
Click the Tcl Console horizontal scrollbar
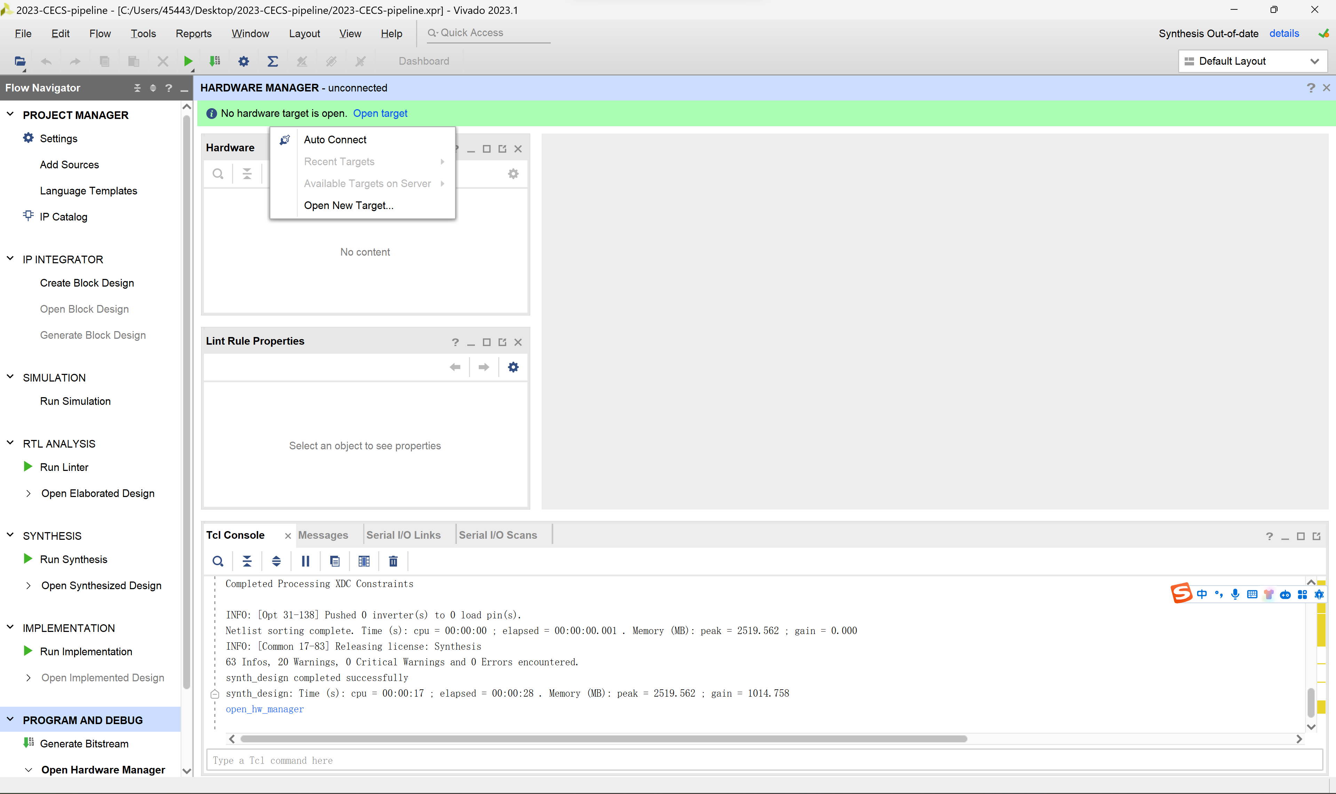[x=603, y=739]
